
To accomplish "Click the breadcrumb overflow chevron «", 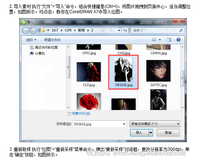I will pyautogui.click(x=48, y=30).
